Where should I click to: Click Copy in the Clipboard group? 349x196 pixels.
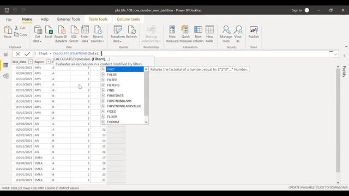21,34
